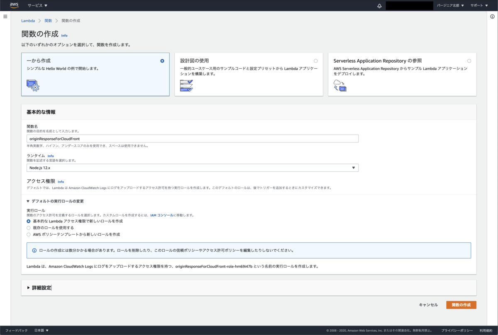Open the サービス dropdown menu
Viewport: 498px width, 335px height.
point(37,6)
